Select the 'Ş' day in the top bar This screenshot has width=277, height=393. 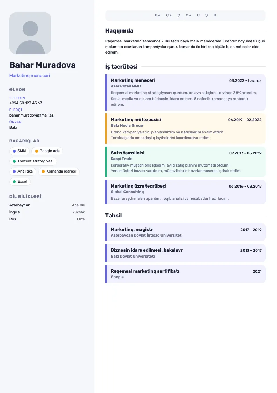pos(207,15)
